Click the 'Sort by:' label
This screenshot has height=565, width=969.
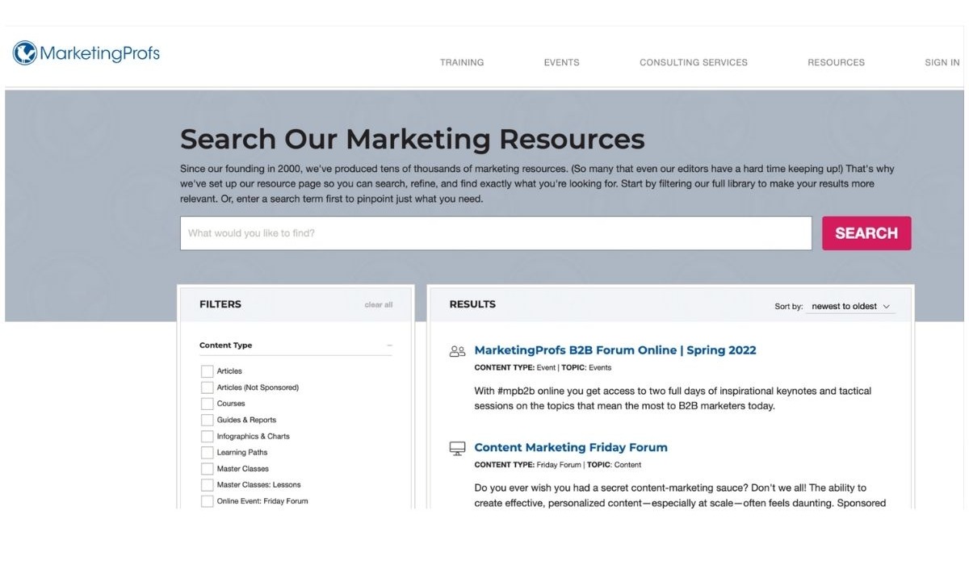coord(789,307)
